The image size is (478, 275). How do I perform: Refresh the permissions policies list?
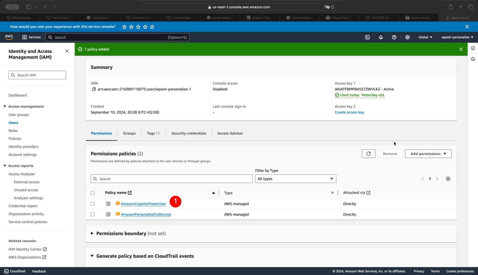(x=368, y=154)
